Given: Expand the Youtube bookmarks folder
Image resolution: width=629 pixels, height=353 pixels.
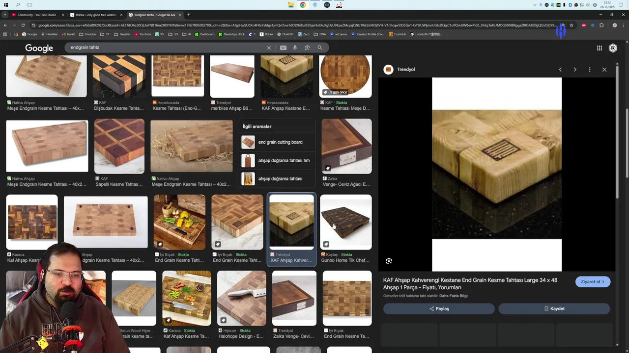Looking at the screenshot, I should click(x=87, y=34).
